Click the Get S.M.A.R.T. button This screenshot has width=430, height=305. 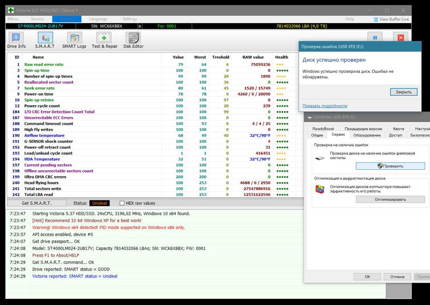tap(37, 203)
